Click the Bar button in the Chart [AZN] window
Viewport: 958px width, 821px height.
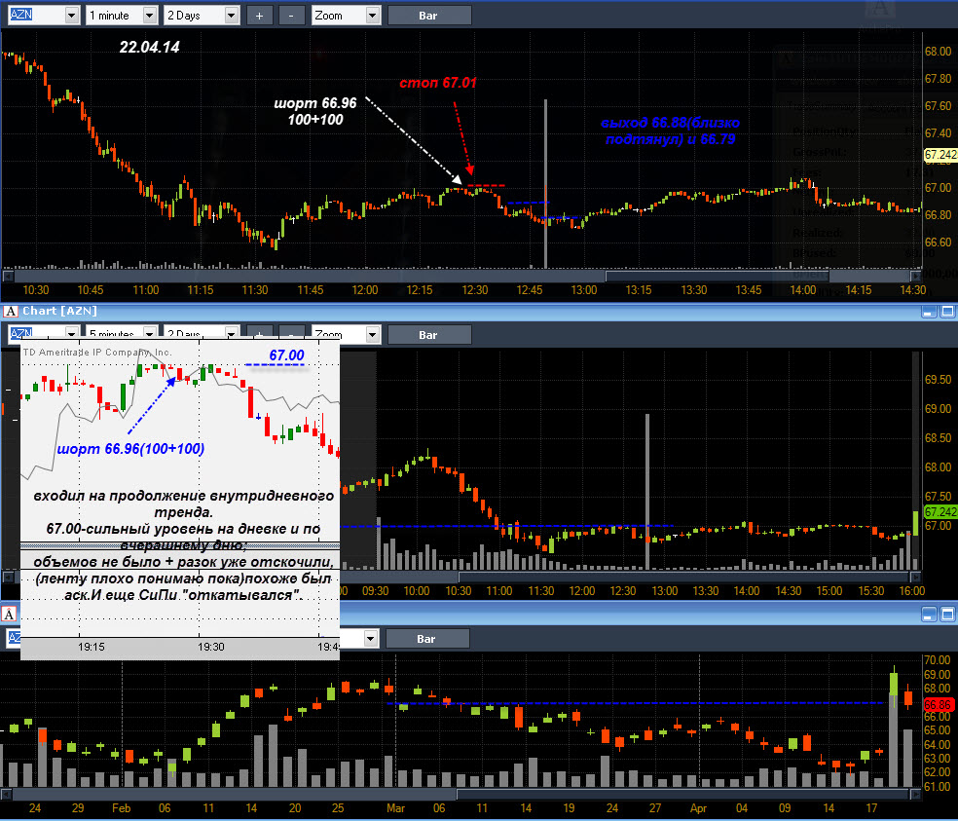tap(429, 334)
